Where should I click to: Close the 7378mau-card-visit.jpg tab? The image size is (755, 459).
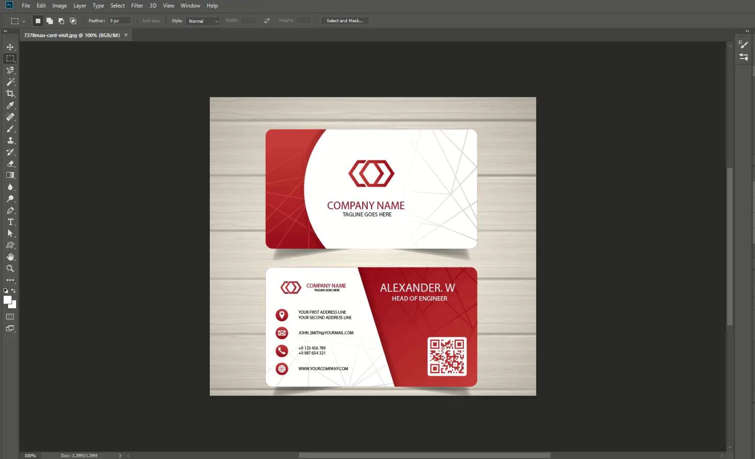point(126,35)
